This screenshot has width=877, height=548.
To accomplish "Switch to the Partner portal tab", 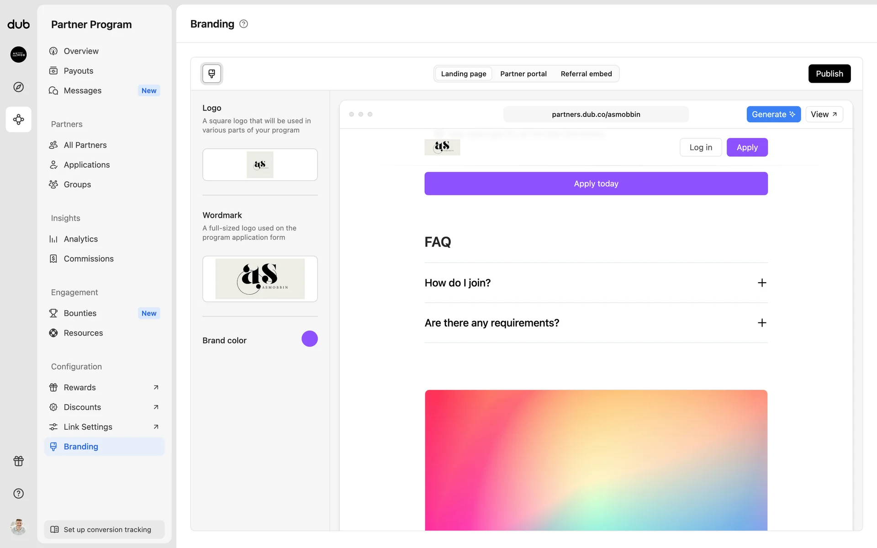I will 523,74.
